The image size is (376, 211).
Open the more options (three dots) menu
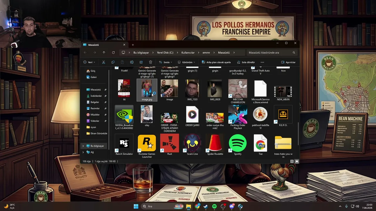pyautogui.click(x=262, y=62)
